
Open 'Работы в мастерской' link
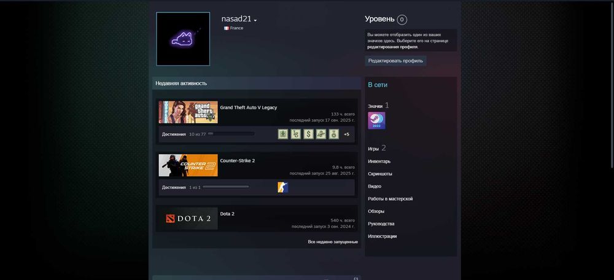click(x=390, y=199)
